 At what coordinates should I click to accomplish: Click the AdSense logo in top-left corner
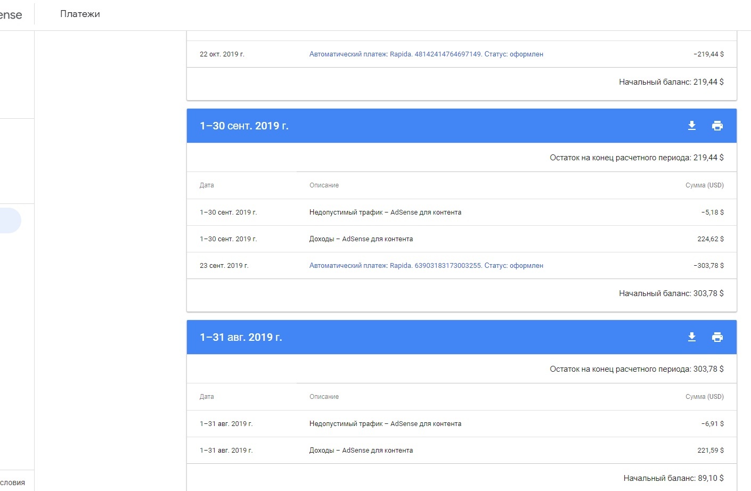pyautogui.click(x=11, y=15)
